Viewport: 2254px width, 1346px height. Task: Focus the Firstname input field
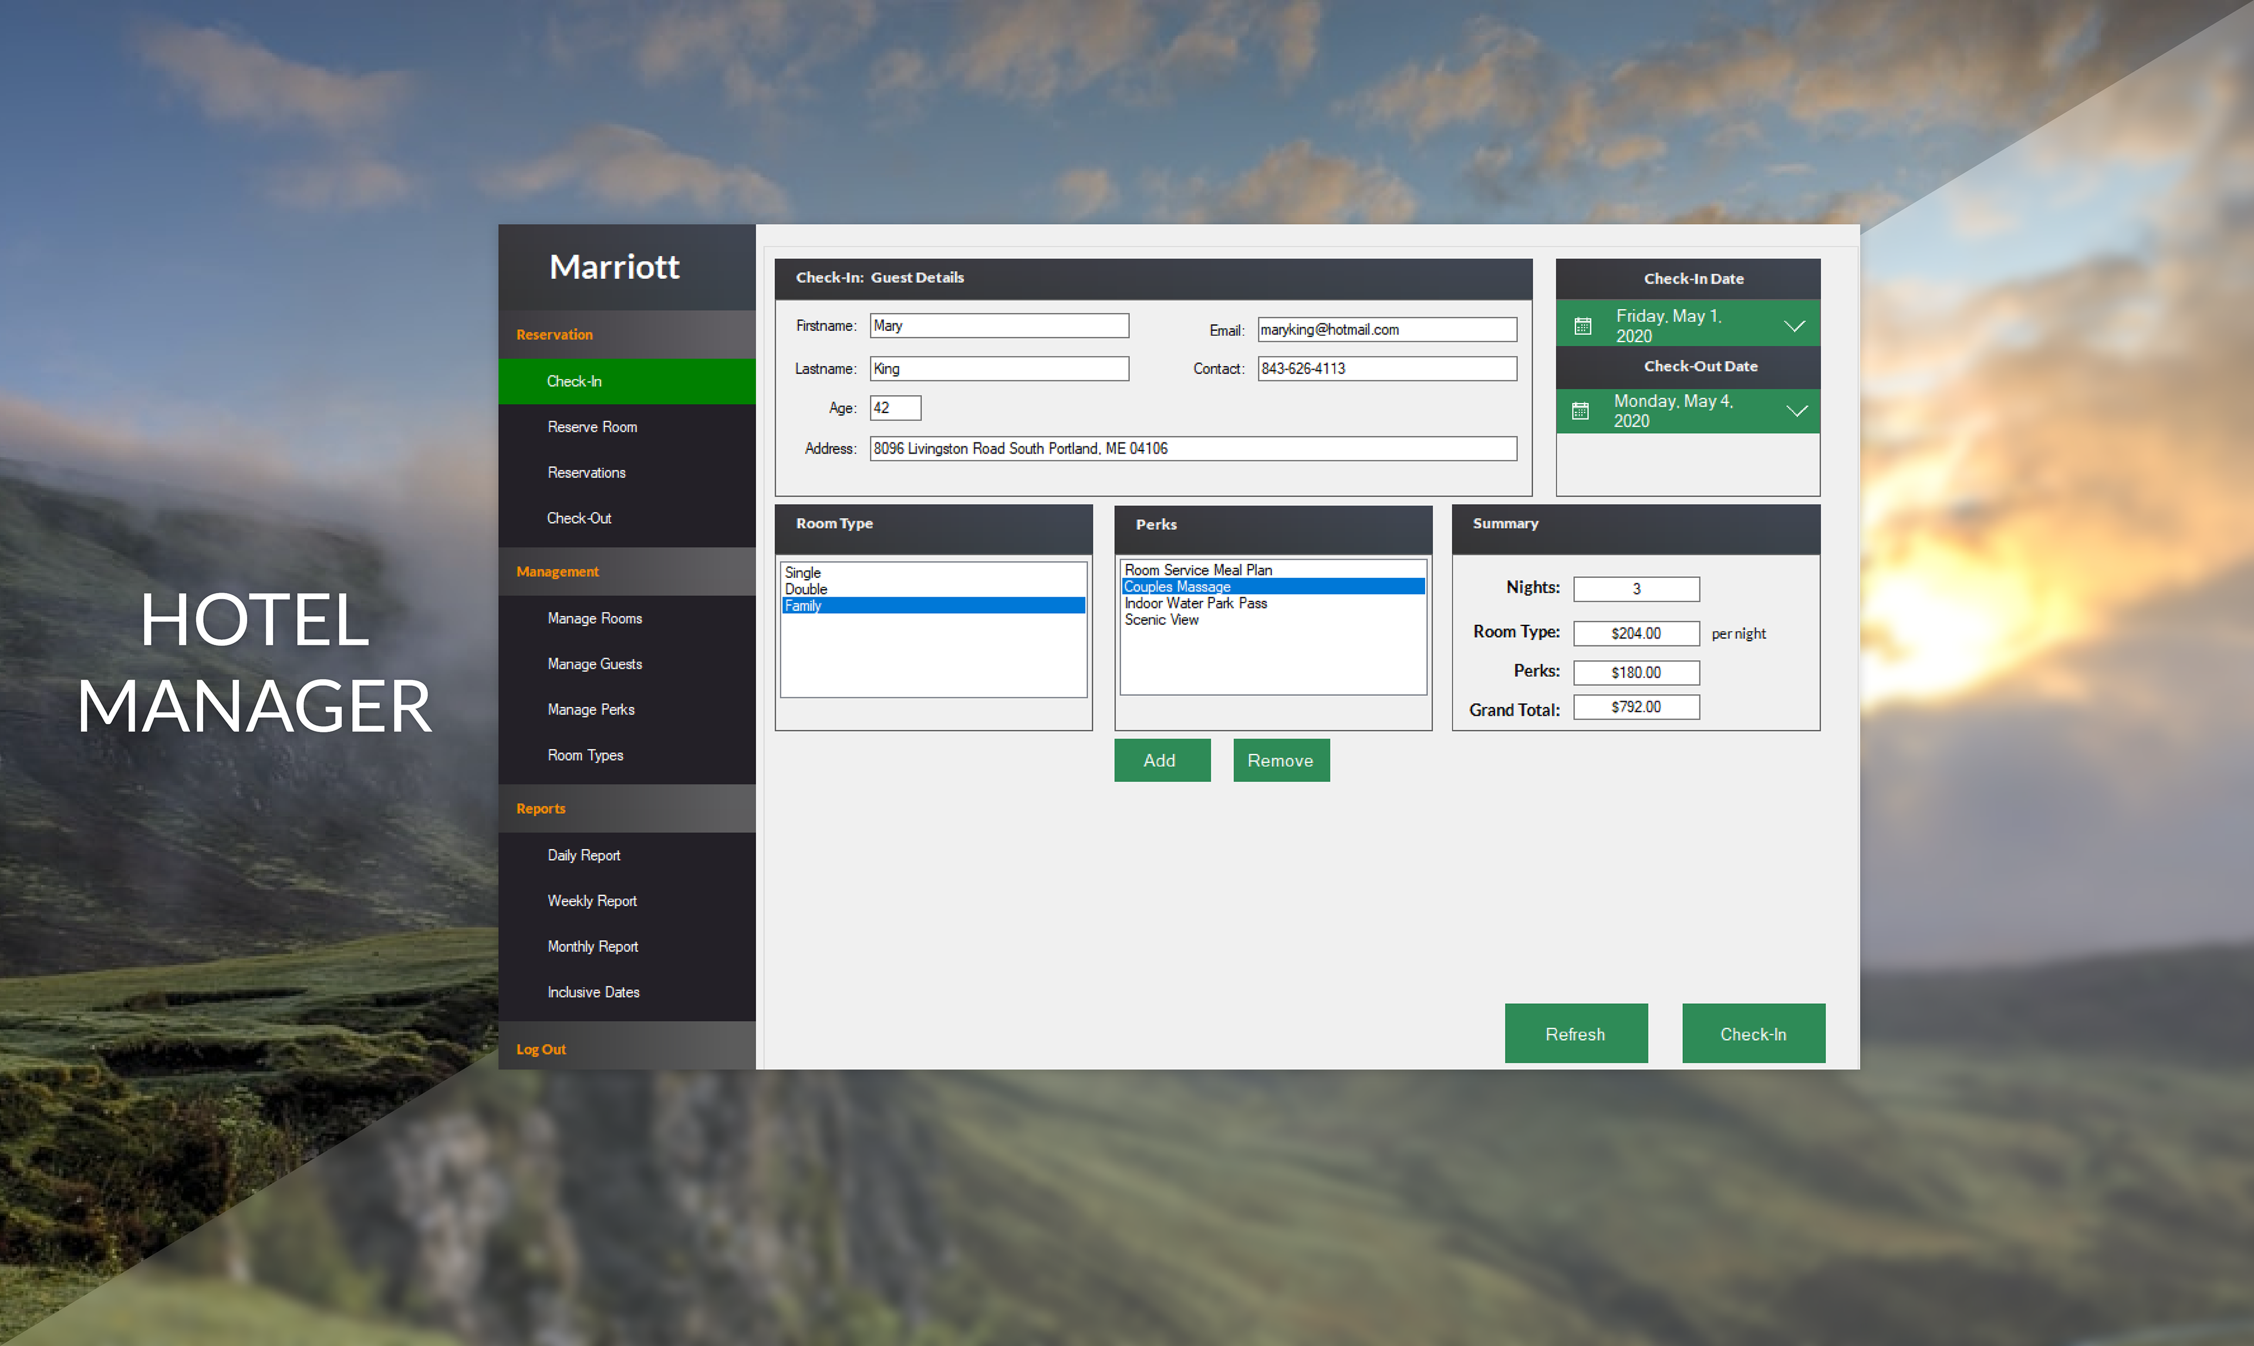click(x=999, y=326)
